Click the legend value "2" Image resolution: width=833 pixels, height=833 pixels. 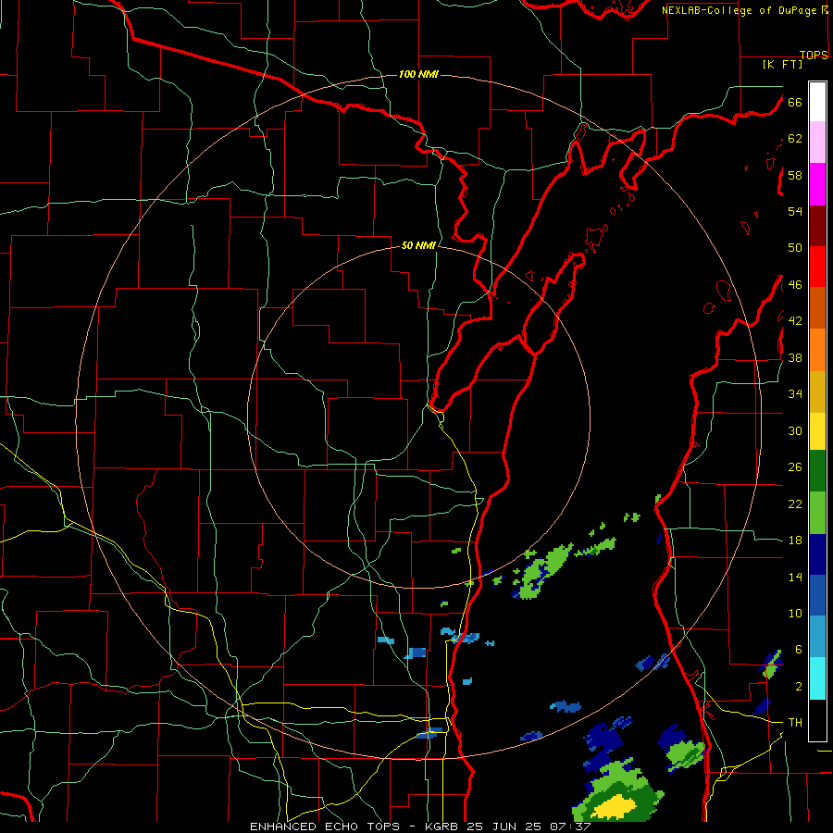[799, 686]
